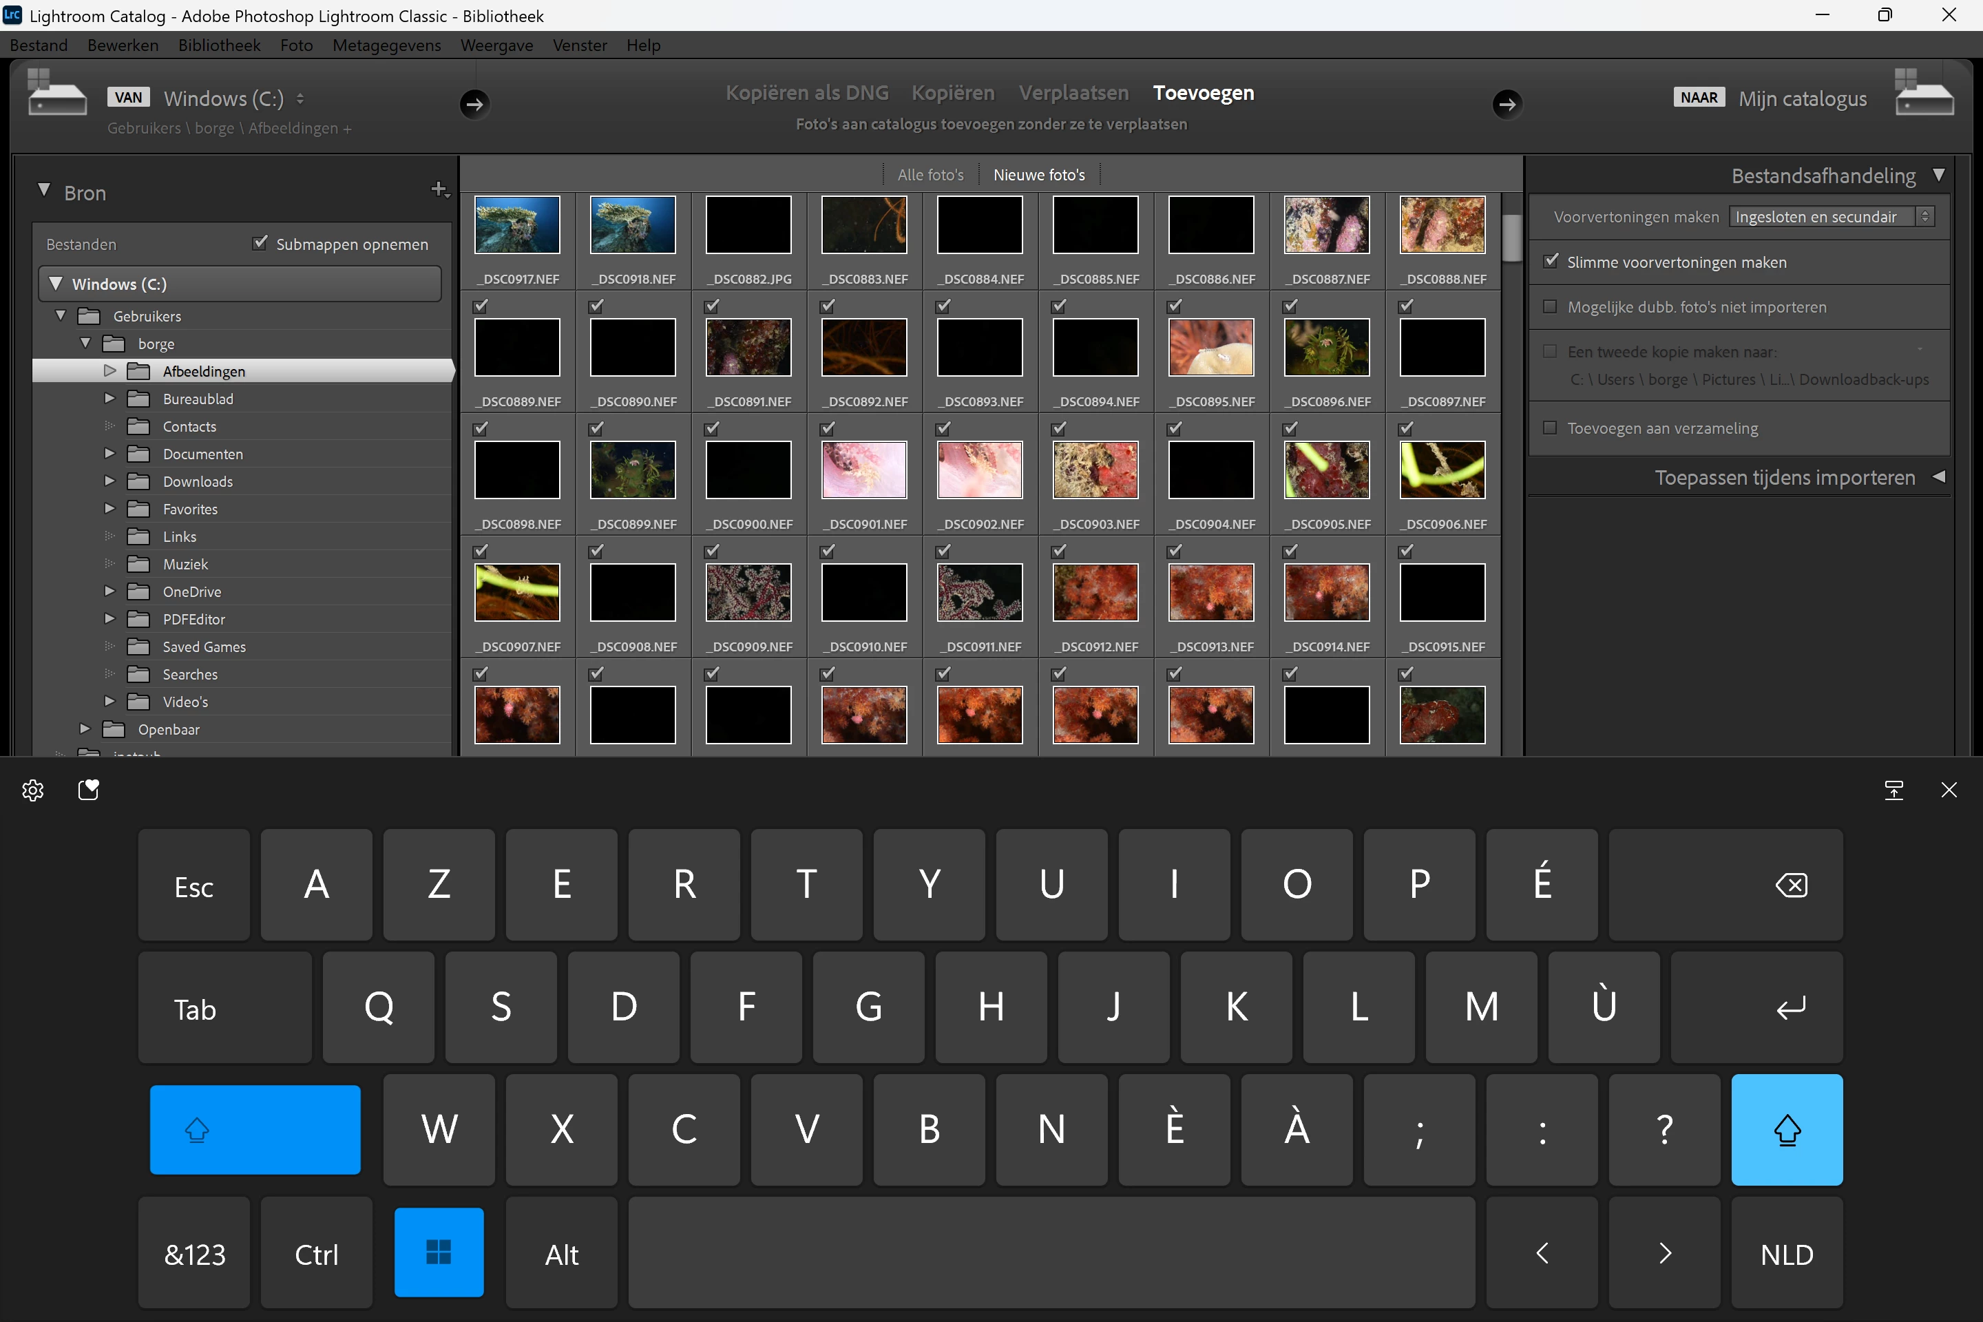Click the keyboard undock icon
Image resolution: width=1983 pixels, height=1322 pixels.
tap(1893, 790)
